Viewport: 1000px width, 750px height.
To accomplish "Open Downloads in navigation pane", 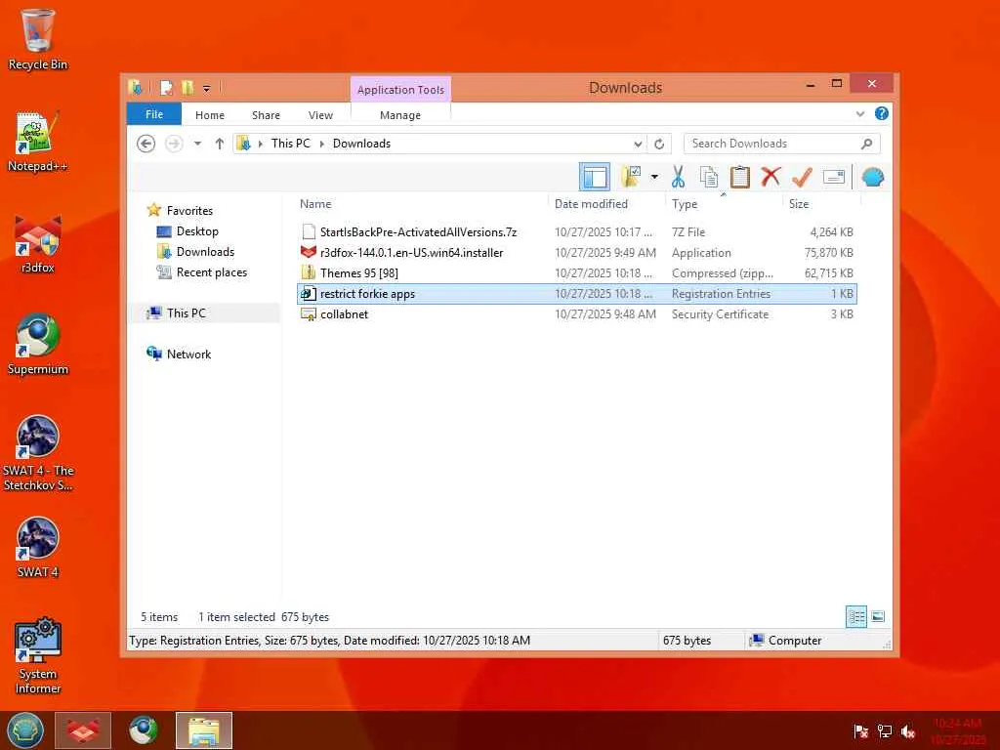I will click(x=205, y=251).
